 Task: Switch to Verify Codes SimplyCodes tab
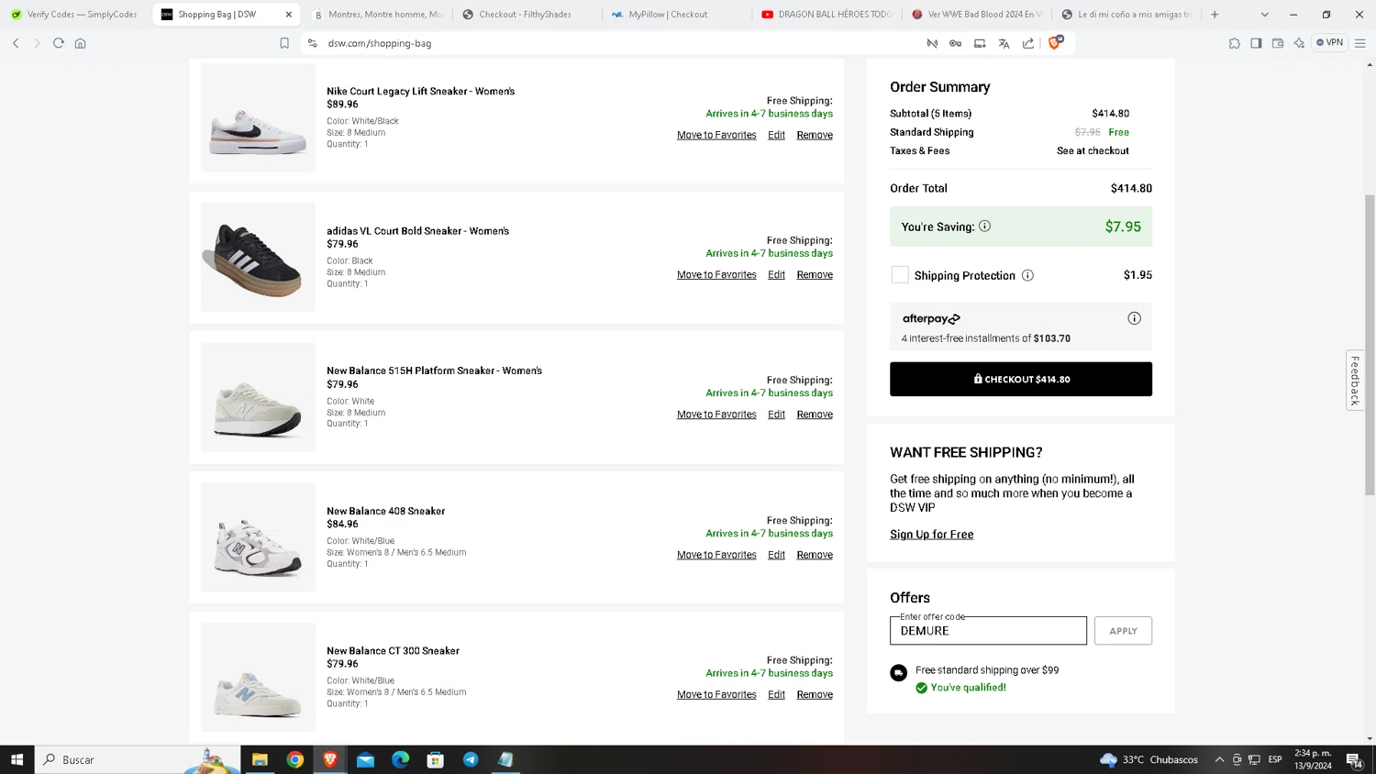click(x=75, y=15)
